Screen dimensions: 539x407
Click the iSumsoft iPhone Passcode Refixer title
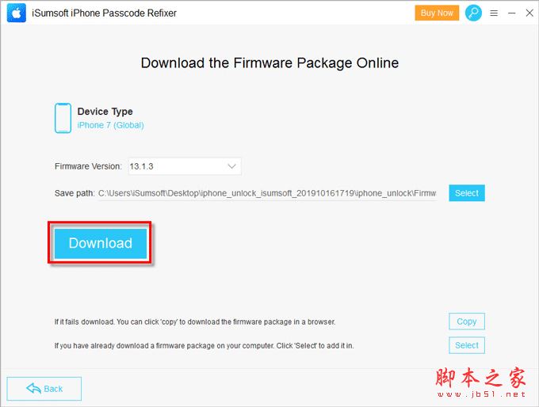[104, 13]
